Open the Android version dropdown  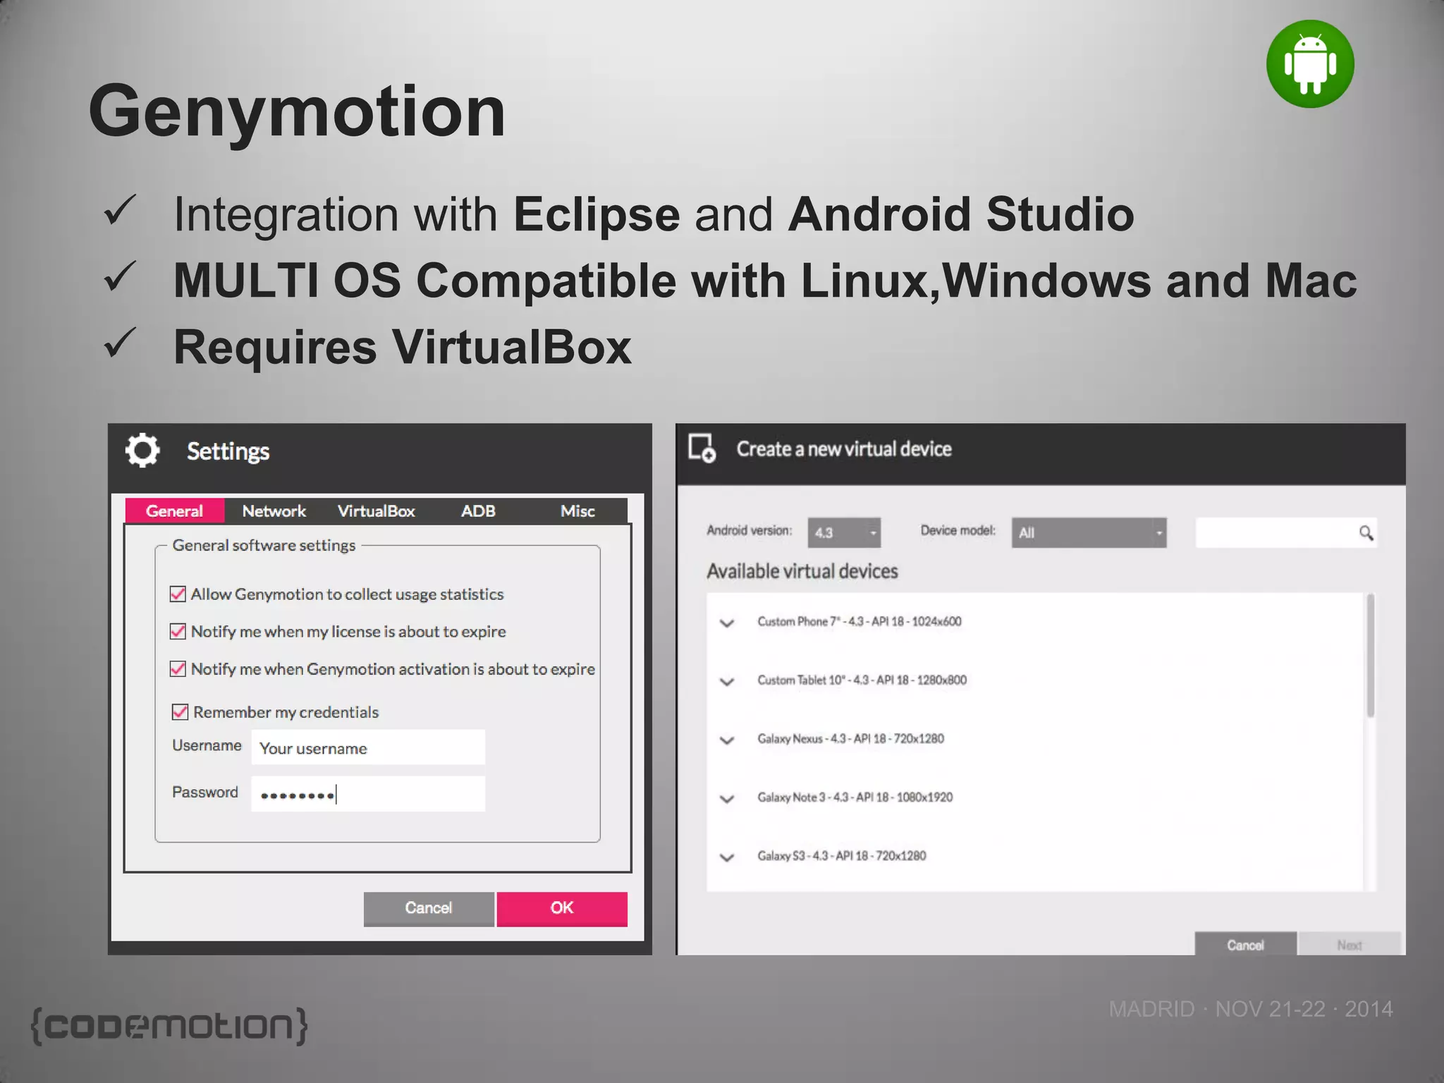844,532
